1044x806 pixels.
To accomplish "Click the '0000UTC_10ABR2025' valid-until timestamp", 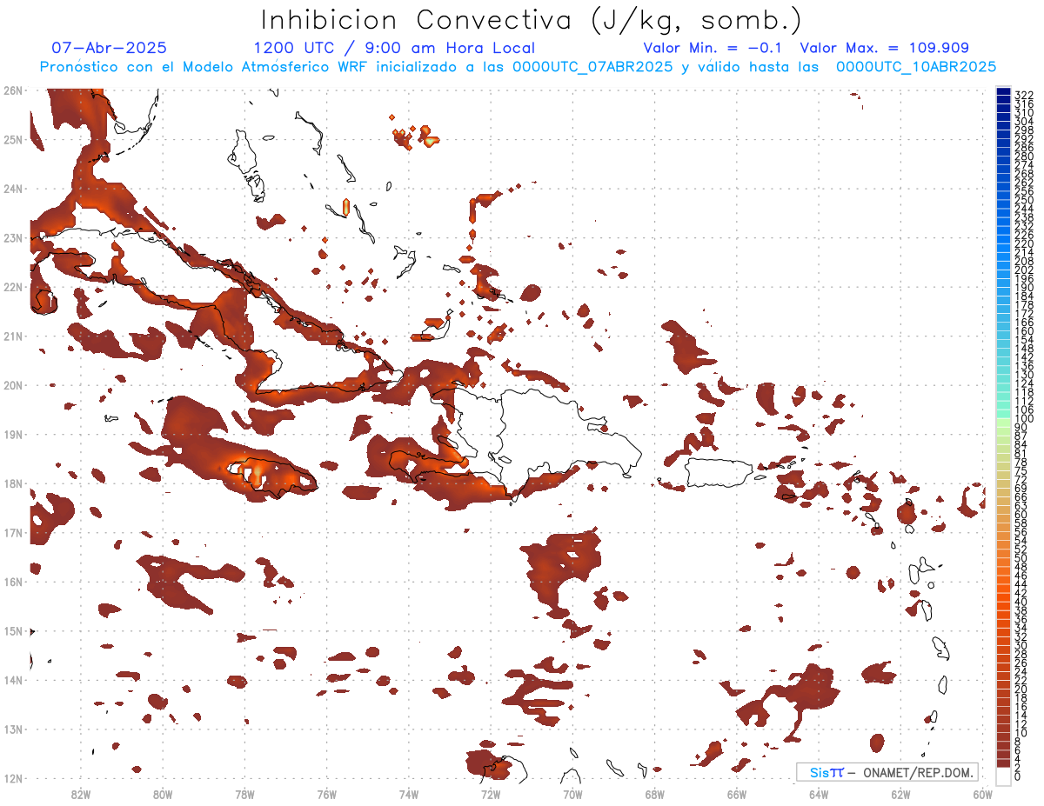I will pos(915,67).
